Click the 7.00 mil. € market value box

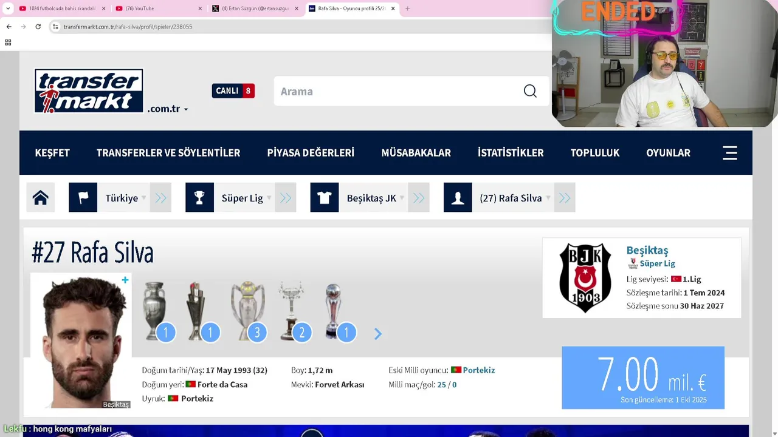click(643, 378)
